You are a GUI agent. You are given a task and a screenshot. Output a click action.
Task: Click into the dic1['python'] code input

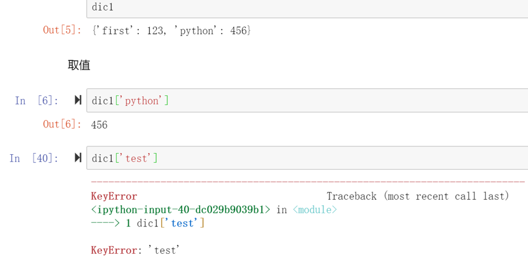pyautogui.click(x=311, y=101)
